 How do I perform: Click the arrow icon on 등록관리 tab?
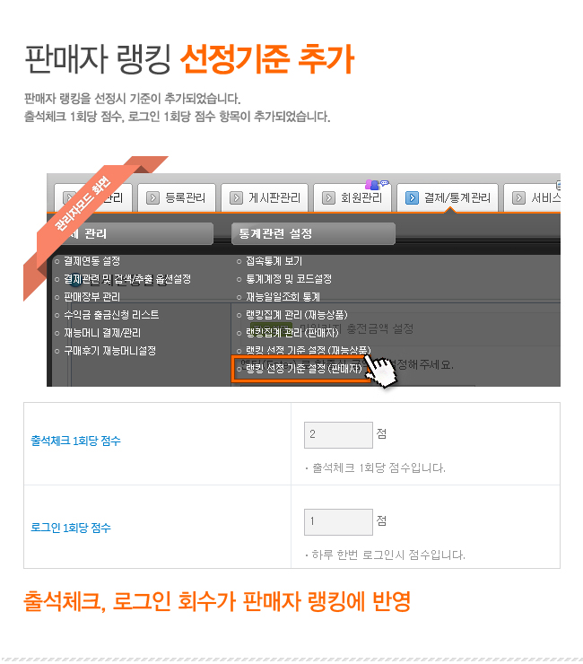152,197
